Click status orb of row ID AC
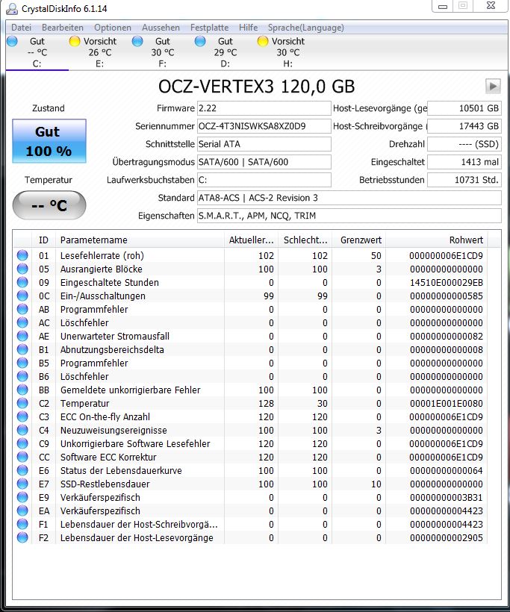 (22, 322)
